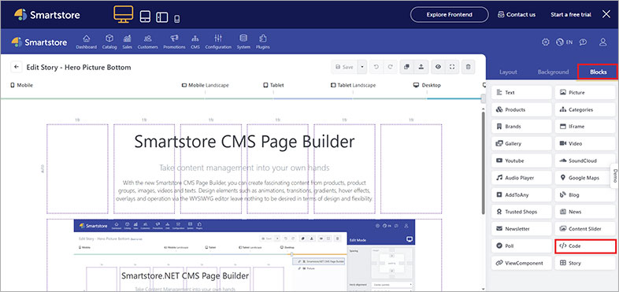
Task: Click the Save button
Action: tap(344, 67)
